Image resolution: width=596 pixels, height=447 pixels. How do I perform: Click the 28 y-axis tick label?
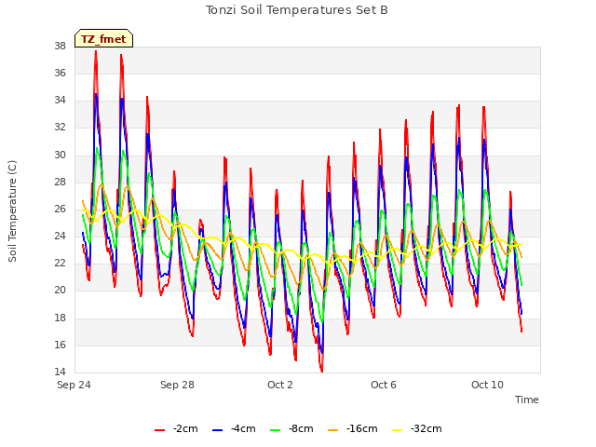[x=60, y=183]
